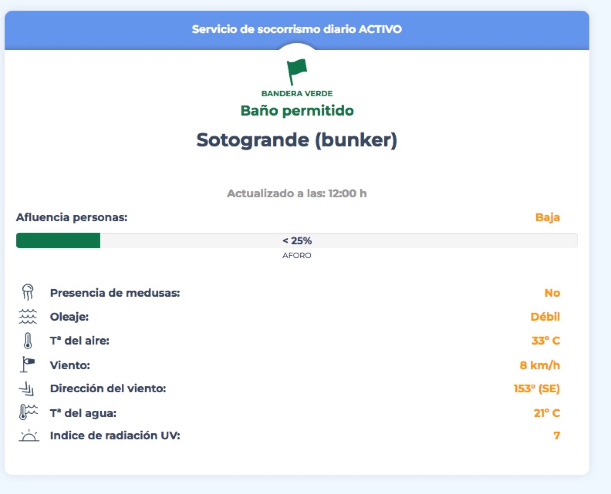
Task: Click the air temperature thermometer icon
Action: 28,340
